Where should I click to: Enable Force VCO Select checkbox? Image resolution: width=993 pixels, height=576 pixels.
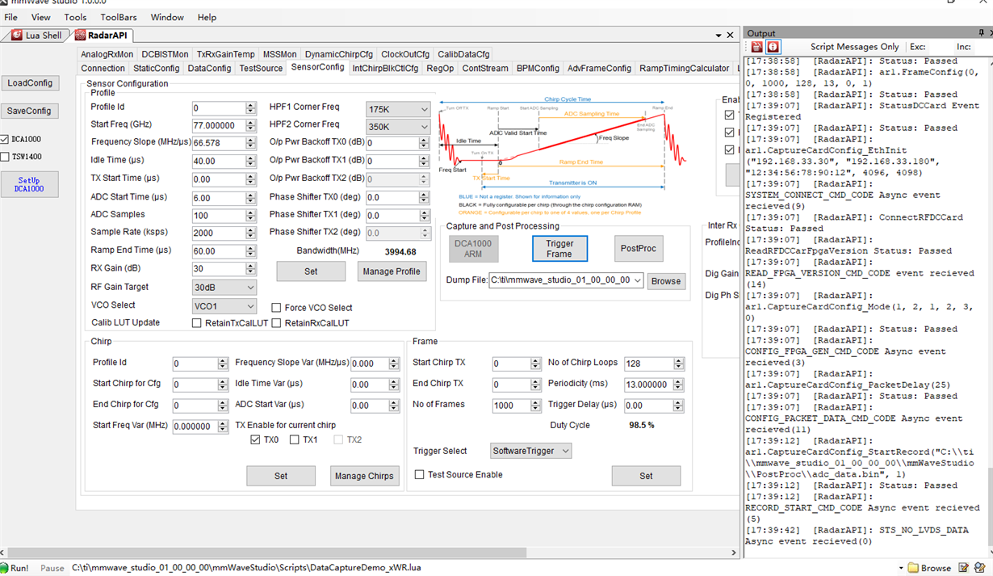276,308
